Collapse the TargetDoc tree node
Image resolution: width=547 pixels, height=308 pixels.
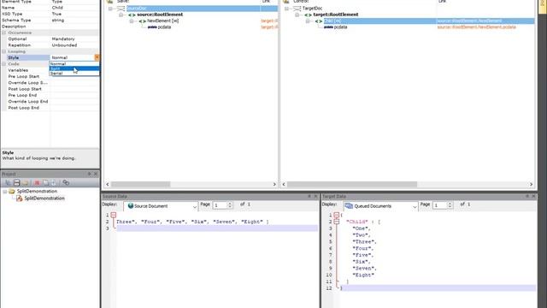click(x=286, y=9)
